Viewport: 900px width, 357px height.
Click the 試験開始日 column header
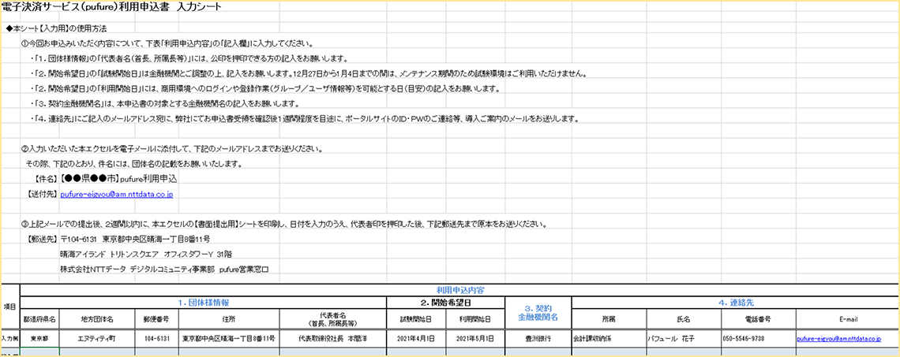[417, 318]
